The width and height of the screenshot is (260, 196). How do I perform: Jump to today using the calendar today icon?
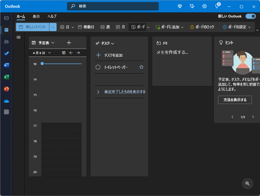point(64,52)
